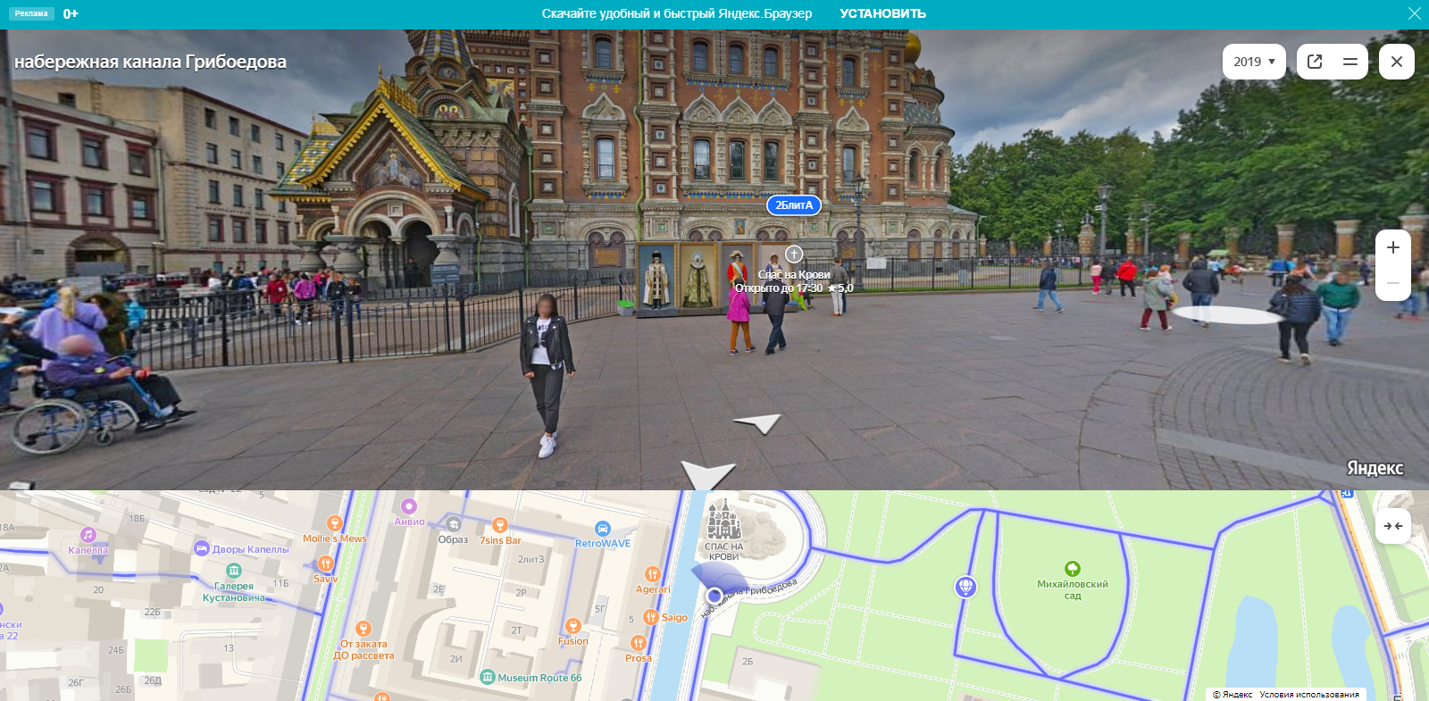Open the panorama menu (two lines) icon
The image size is (1429, 701).
pos(1350,62)
